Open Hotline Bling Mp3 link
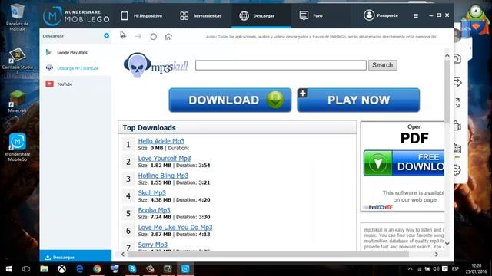Image resolution: width=492 pixels, height=276 pixels. coord(163,176)
